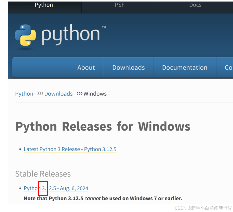
Task: Click the Downloads breadcrumb link
Action: 58,94
